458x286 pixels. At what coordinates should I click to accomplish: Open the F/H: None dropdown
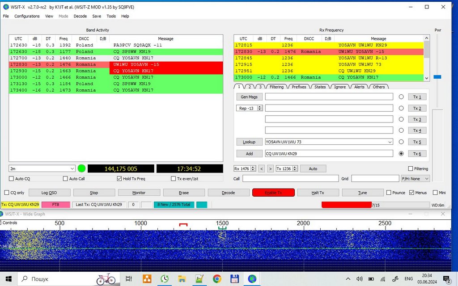[416, 179]
